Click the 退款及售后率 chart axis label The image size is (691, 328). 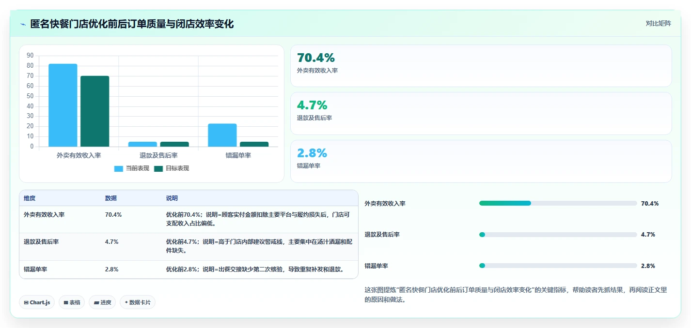158,155
